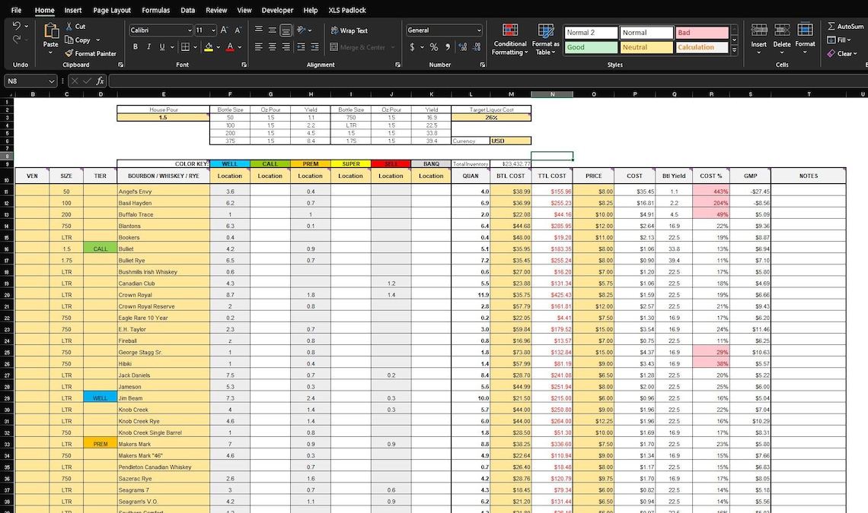Apply Comma Style format

click(x=448, y=47)
